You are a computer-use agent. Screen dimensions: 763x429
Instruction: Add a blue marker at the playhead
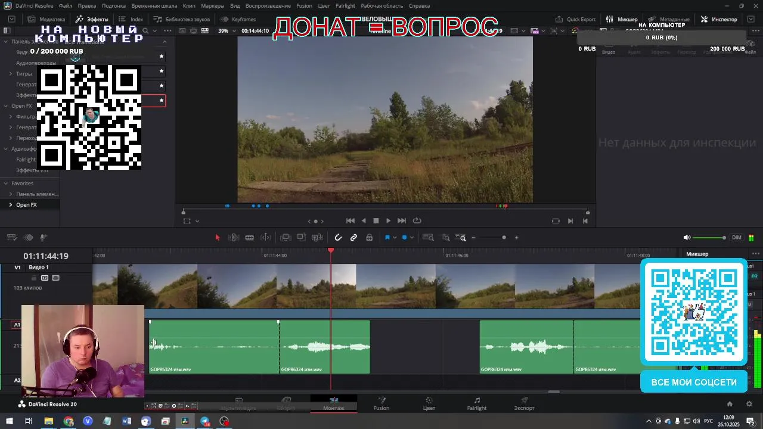(404, 238)
